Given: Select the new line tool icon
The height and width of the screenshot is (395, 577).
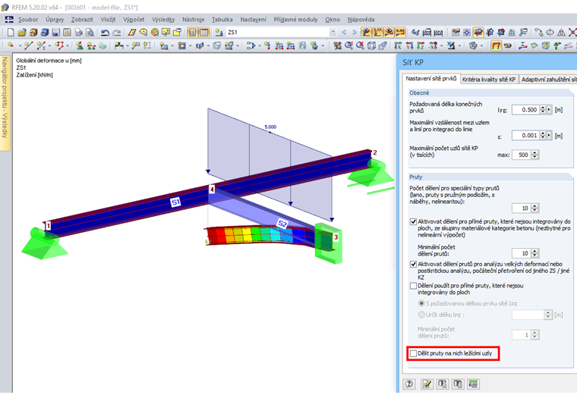Looking at the screenshot, I should click(x=28, y=45).
